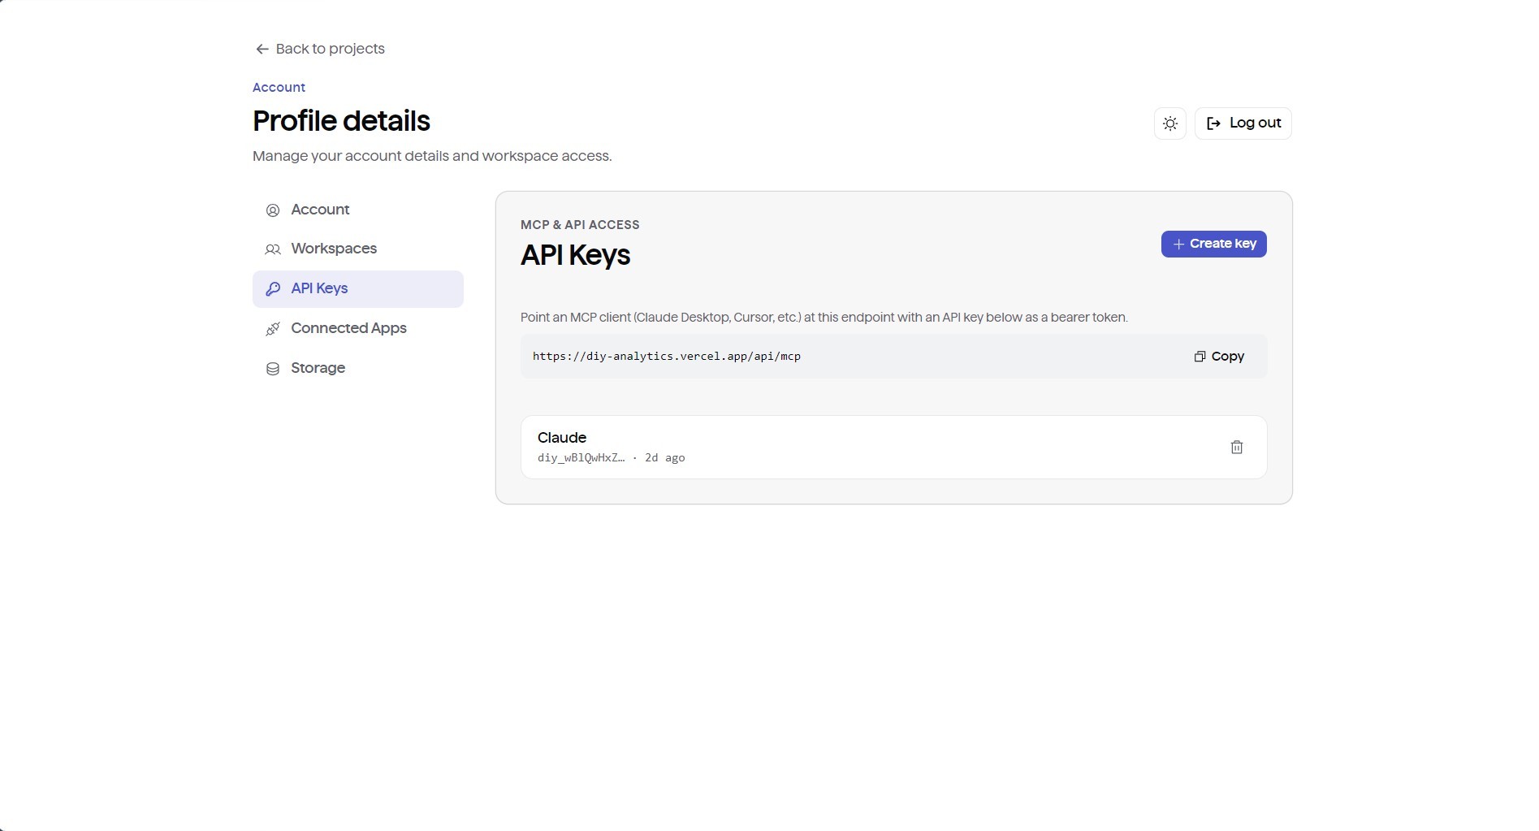1539x831 pixels.
Task: Go back to projects link
Action: tap(319, 49)
